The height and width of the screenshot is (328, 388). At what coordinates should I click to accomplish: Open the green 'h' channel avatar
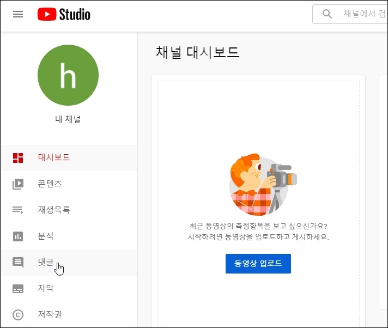[x=68, y=75]
